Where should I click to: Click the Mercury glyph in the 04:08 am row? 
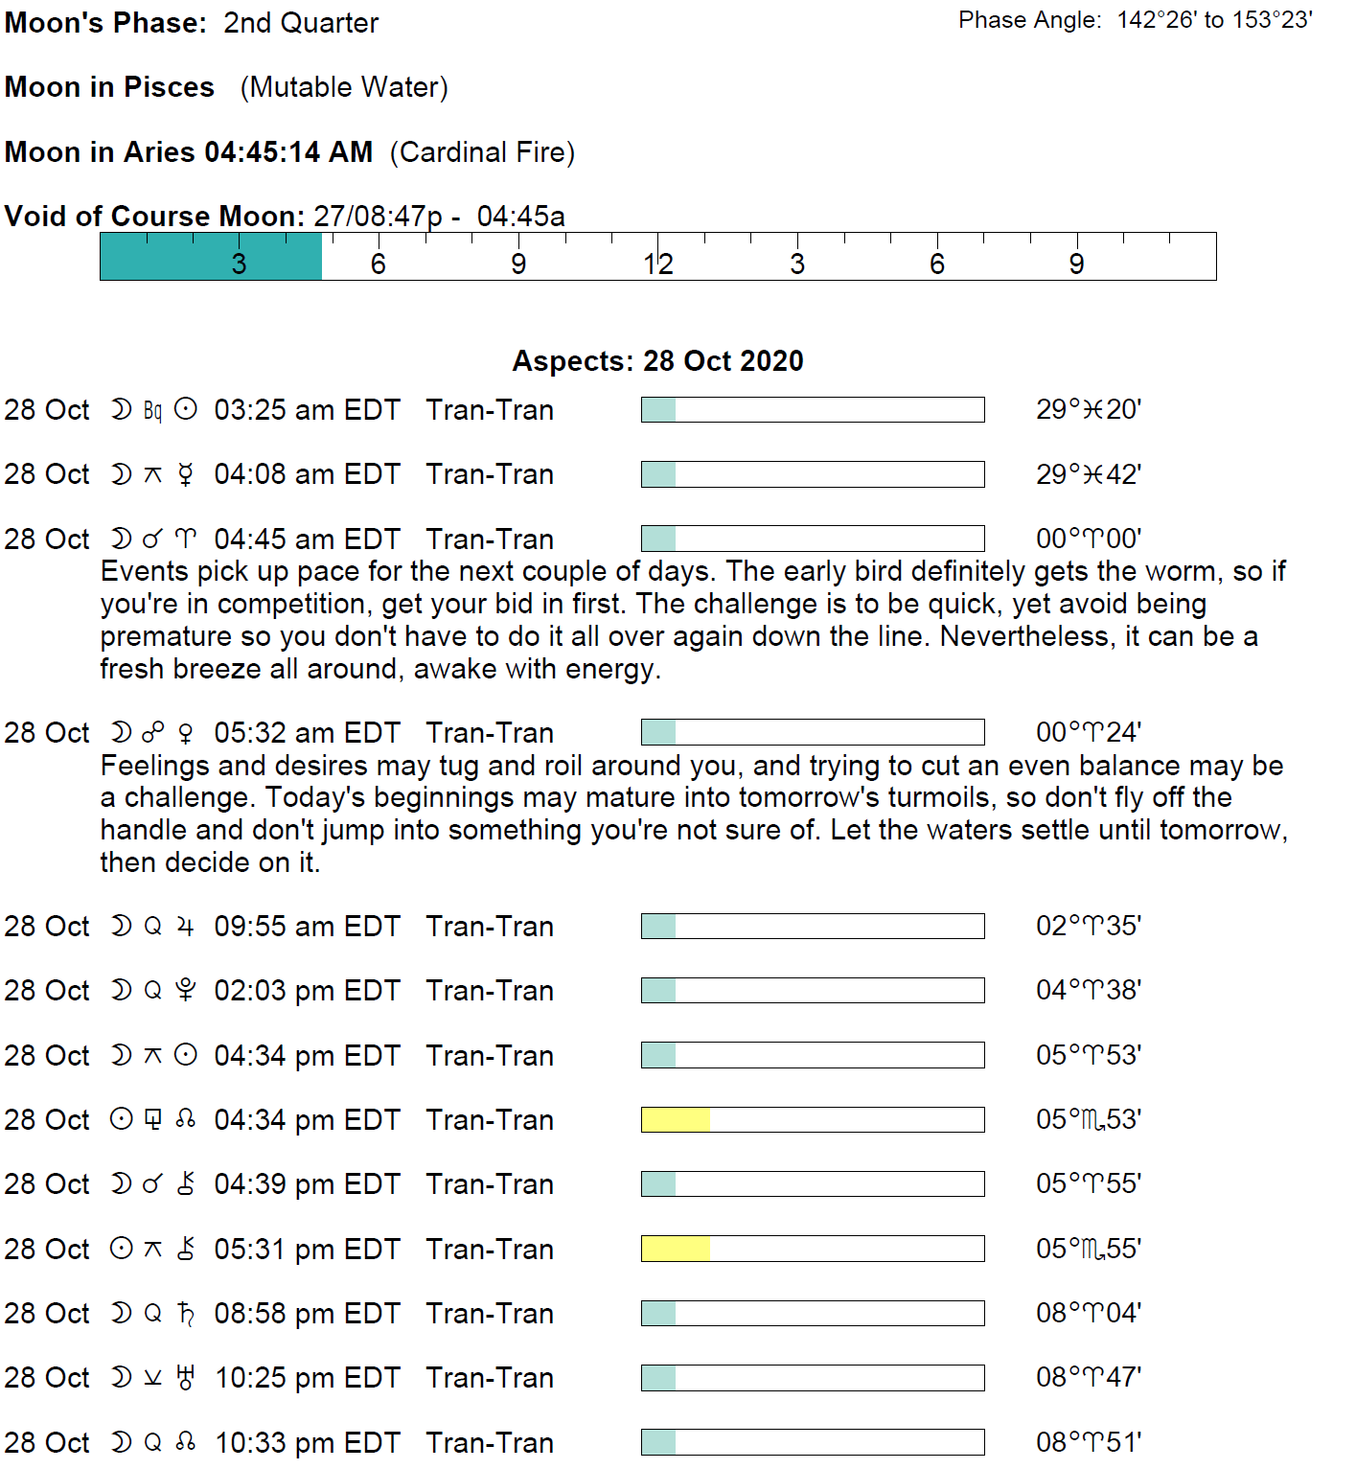(186, 474)
